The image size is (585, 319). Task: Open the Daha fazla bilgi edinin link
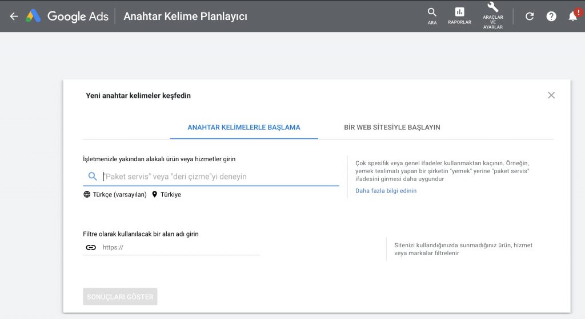tap(386, 191)
